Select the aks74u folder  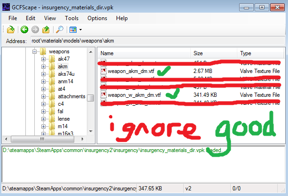[66, 74]
